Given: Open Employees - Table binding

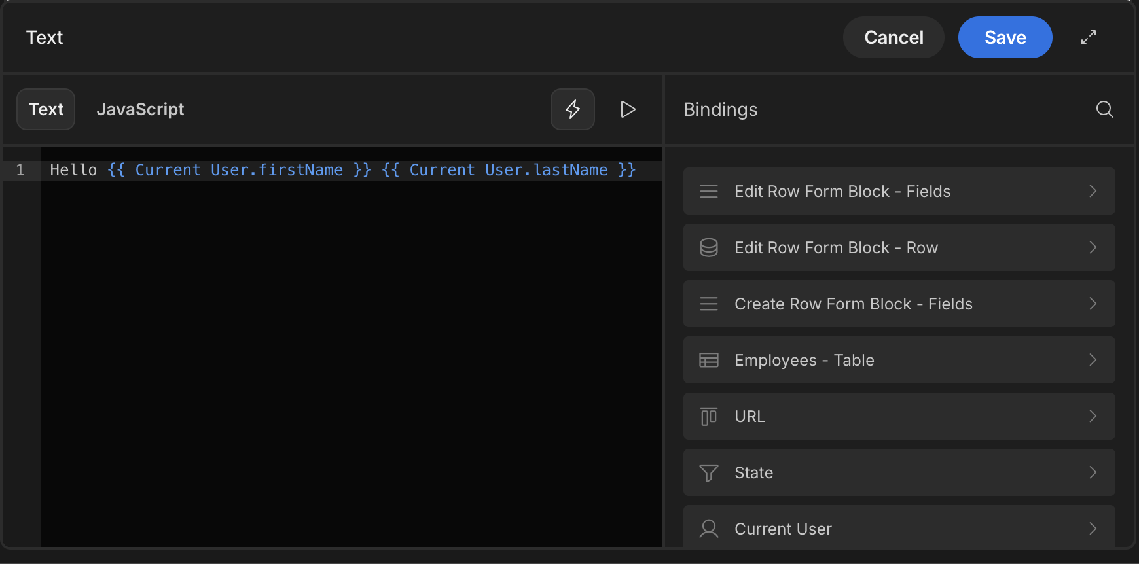Looking at the screenshot, I should click(x=899, y=360).
